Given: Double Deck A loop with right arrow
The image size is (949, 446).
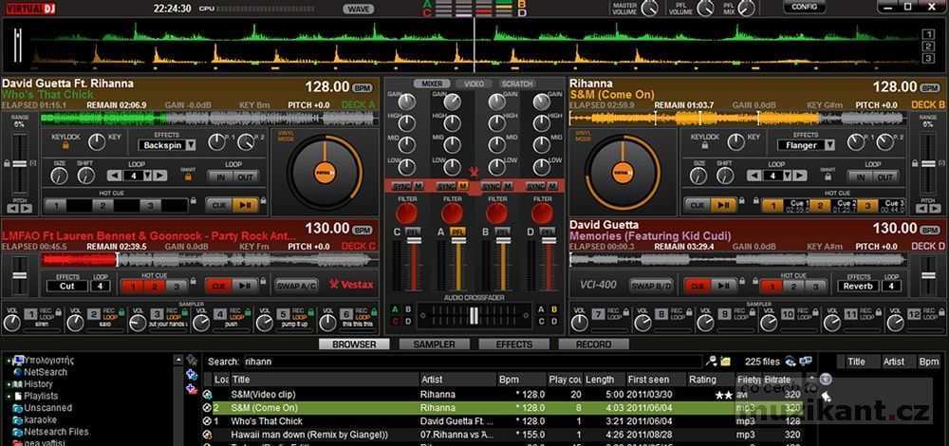Looking at the screenshot, I should click(159, 176).
